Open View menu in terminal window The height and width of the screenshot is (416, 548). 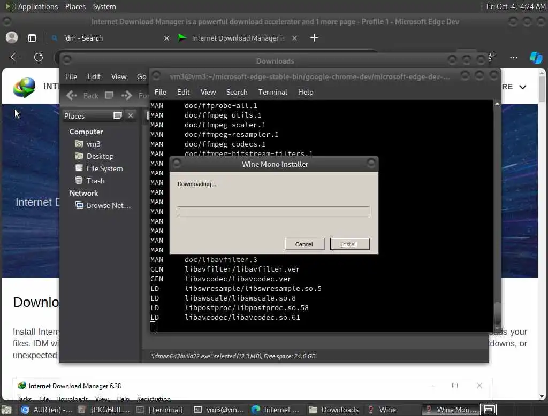point(208,92)
